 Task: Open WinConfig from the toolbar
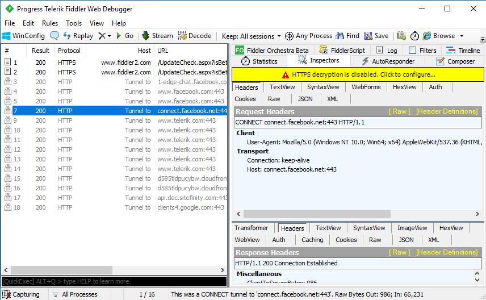(x=23, y=36)
